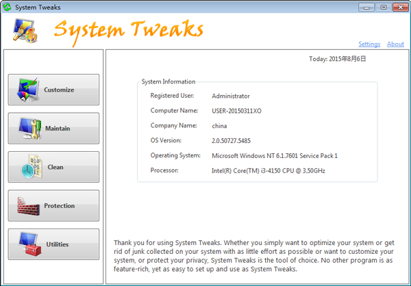
Task: Click the Registered User label
Action: [x=172, y=96]
